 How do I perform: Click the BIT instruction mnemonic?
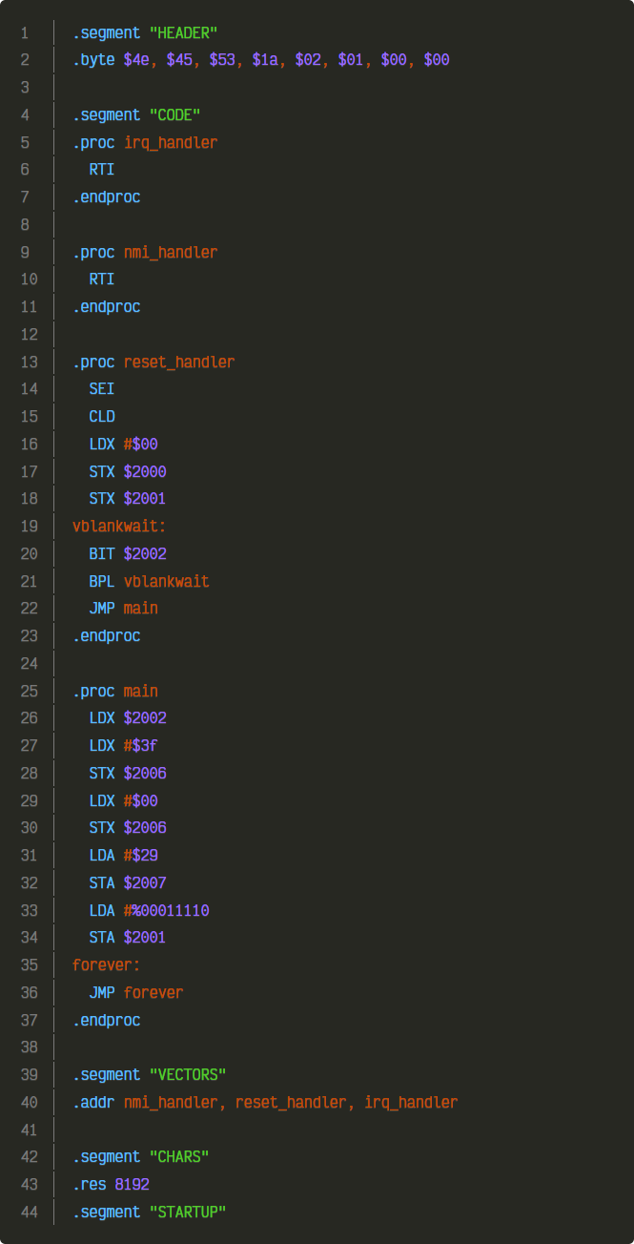[101, 553]
